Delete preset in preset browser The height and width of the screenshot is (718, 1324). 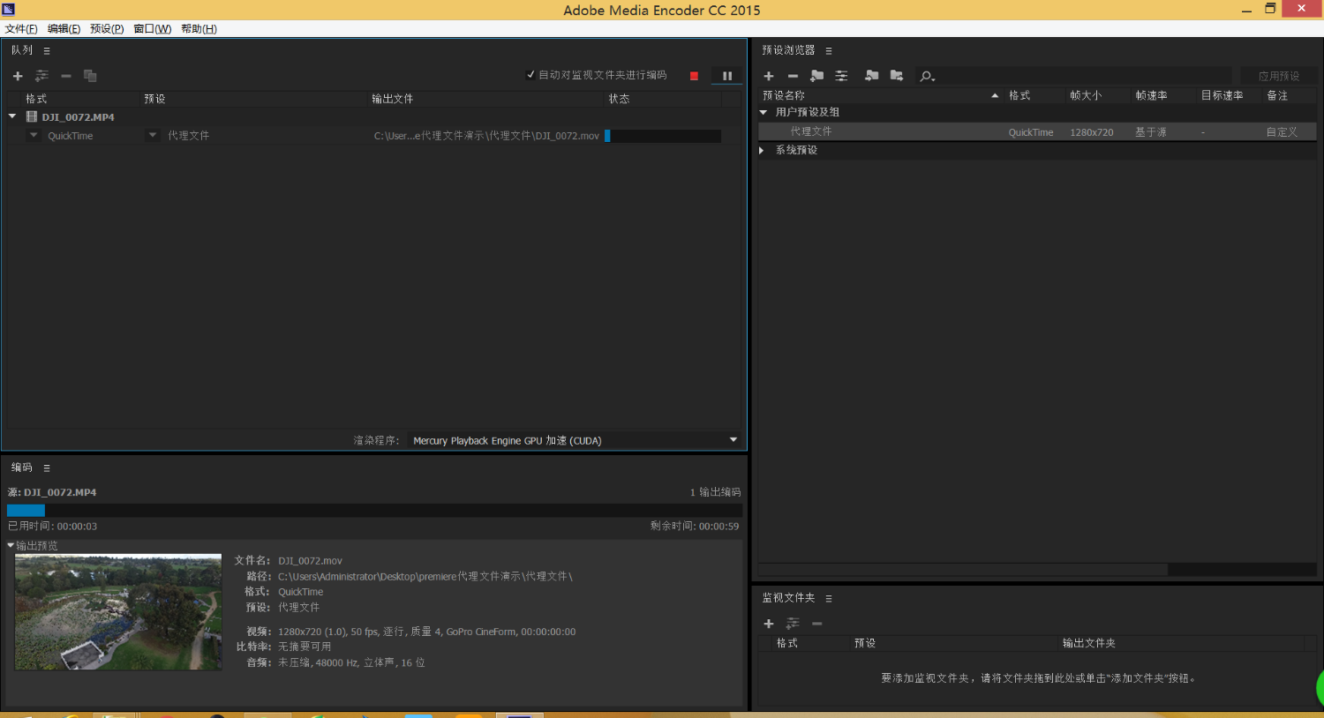[x=793, y=76]
